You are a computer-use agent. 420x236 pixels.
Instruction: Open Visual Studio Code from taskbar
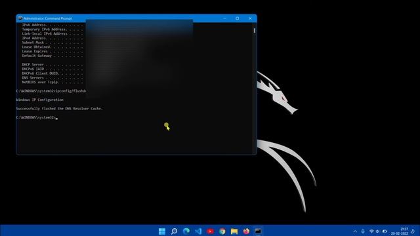coord(198,231)
